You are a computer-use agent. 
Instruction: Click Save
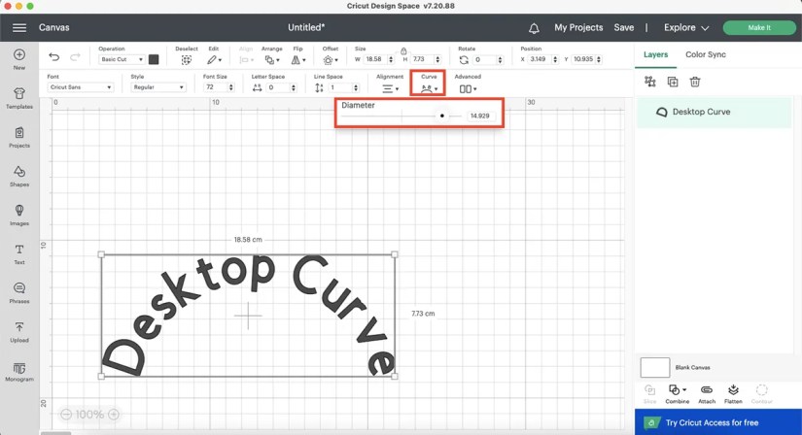coord(623,27)
